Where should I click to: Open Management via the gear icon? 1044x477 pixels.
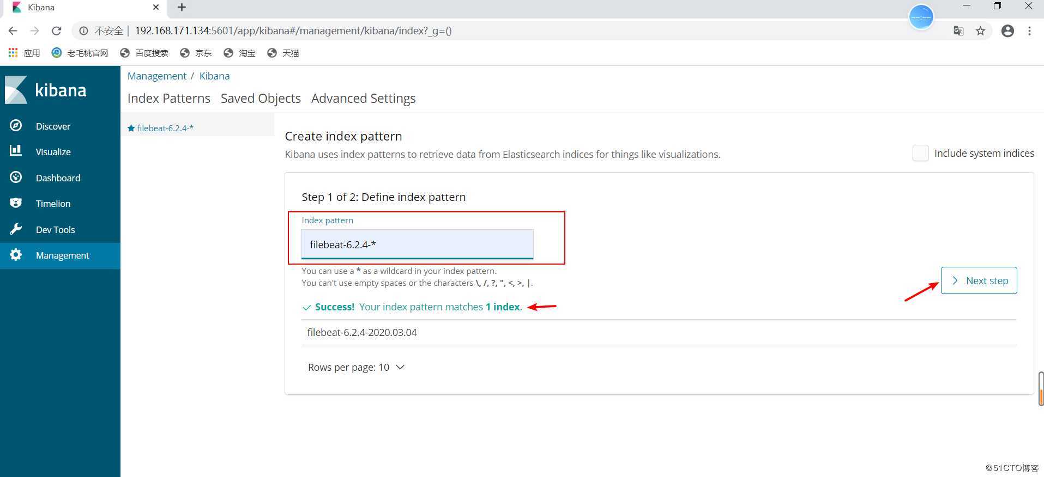pos(16,255)
